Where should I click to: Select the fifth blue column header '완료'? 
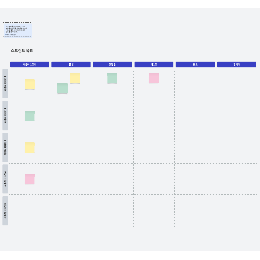coord(195,64)
